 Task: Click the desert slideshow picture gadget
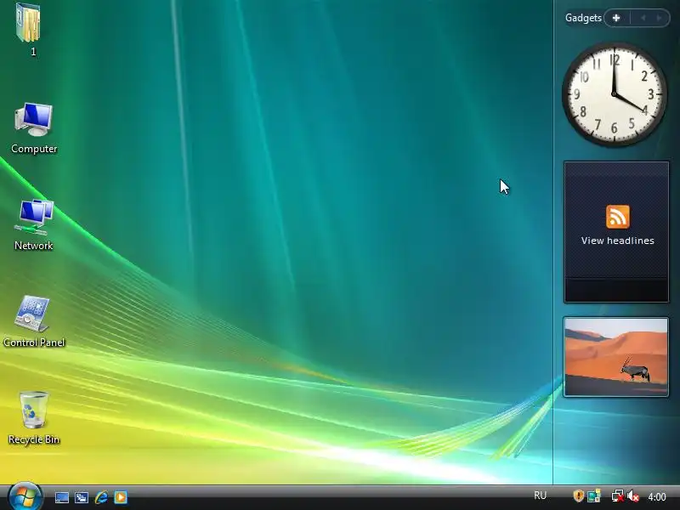tap(615, 357)
